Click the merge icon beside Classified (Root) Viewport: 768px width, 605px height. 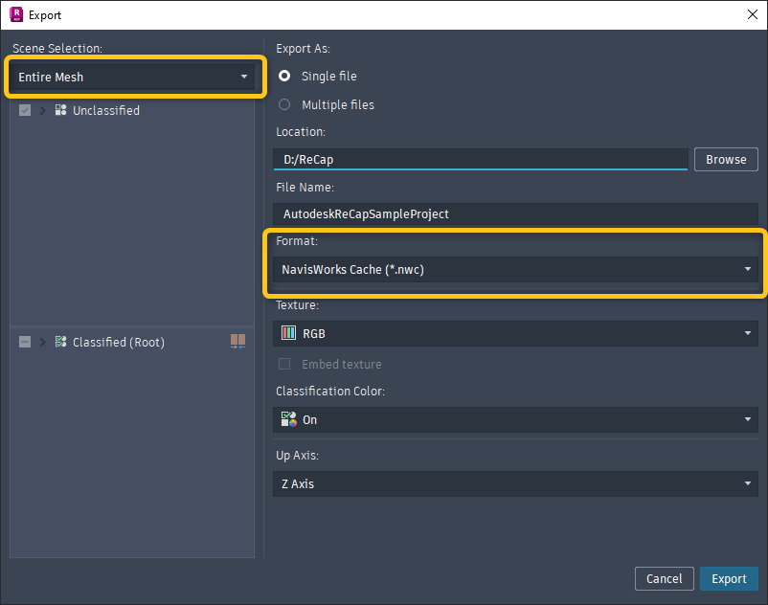point(237,342)
